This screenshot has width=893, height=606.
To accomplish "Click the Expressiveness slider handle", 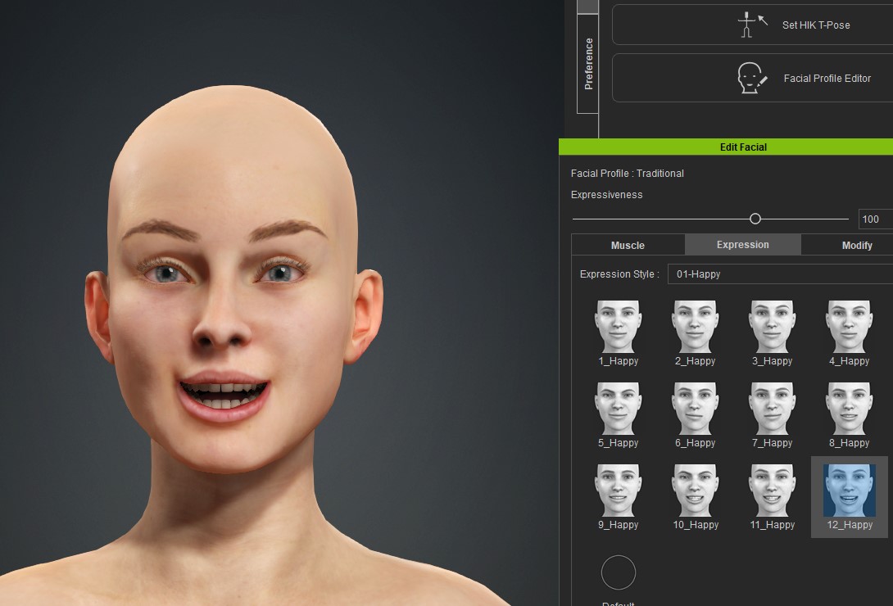I will coord(755,219).
